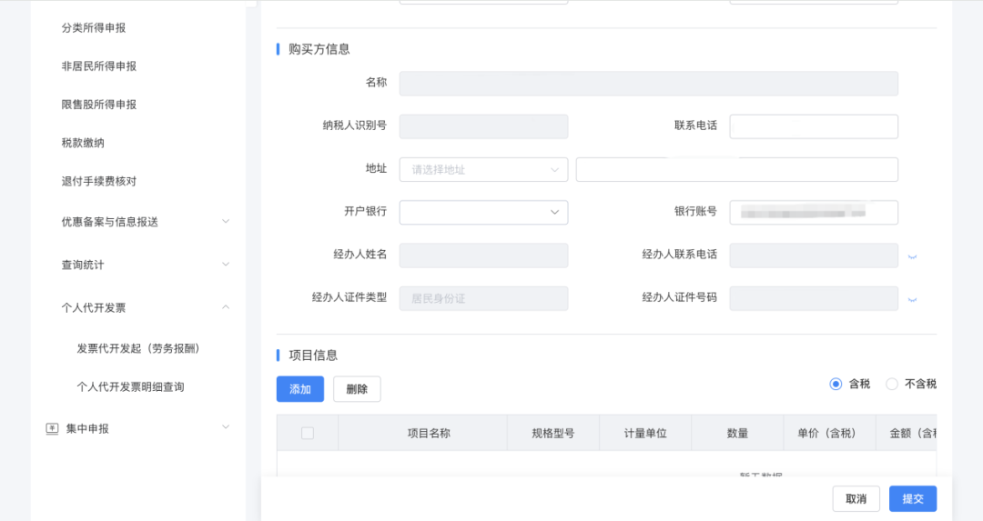Reveal 经办人证件号码 via its eye icon
The image size is (983, 521).
(912, 300)
